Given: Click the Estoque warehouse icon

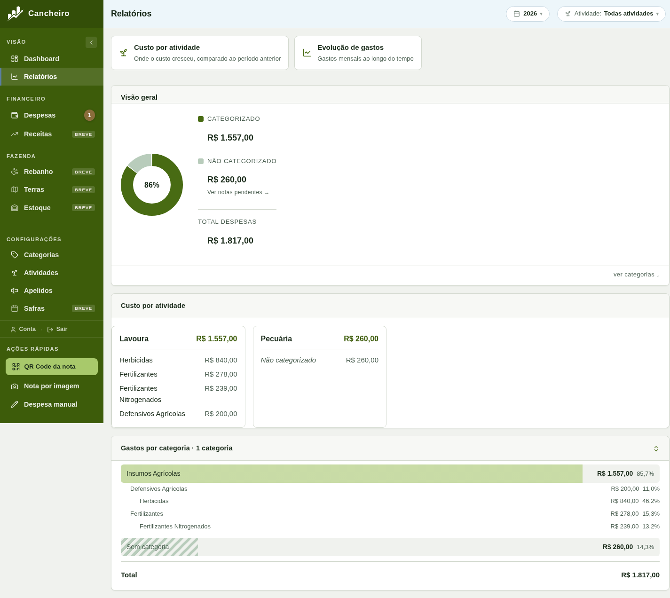Looking at the screenshot, I should tap(15, 208).
